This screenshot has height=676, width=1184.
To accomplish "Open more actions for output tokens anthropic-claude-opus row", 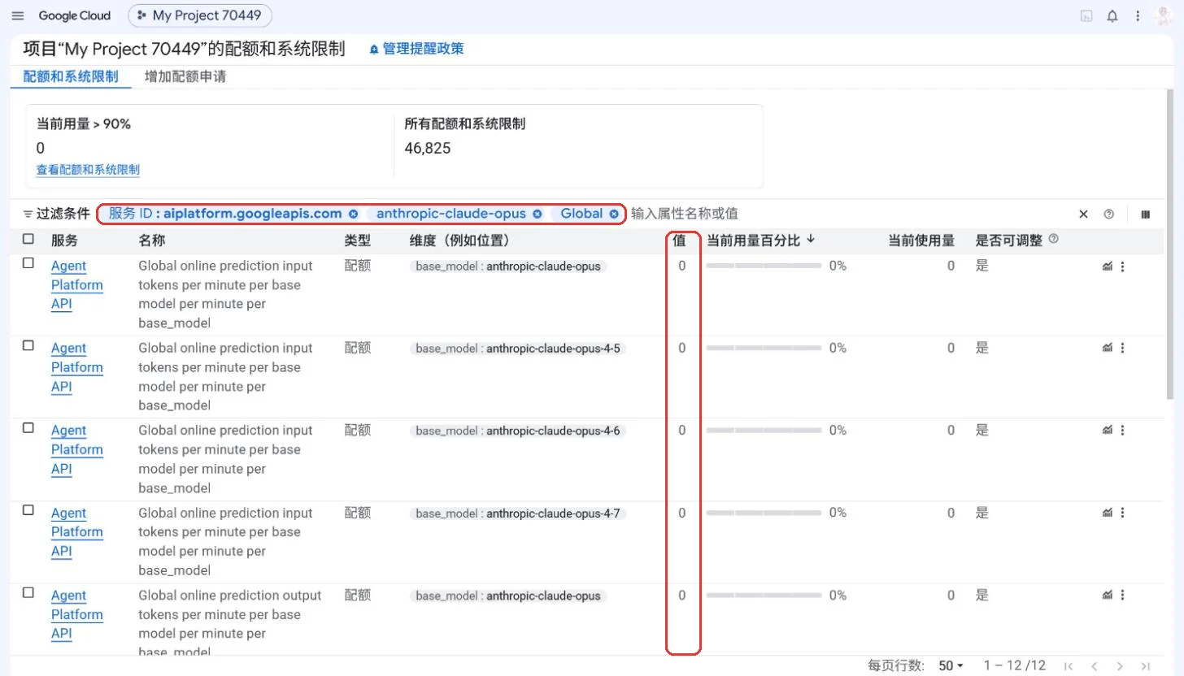I will point(1123,596).
